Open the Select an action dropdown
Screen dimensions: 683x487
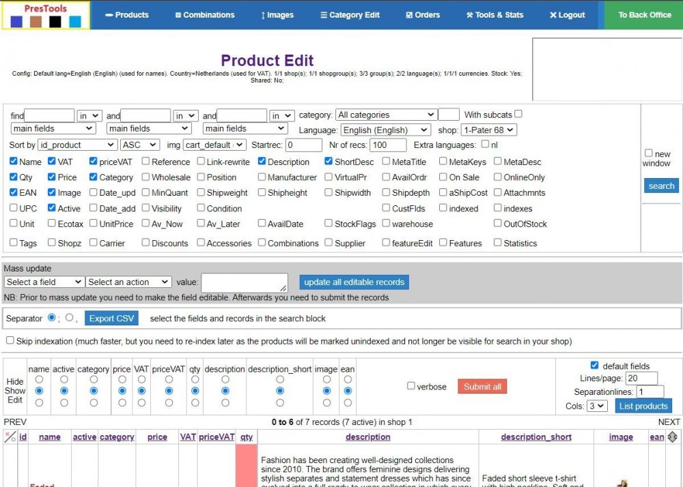pos(128,282)
